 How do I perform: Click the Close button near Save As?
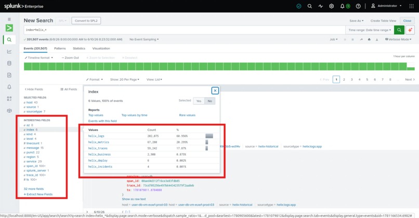[x=407, y=21]
